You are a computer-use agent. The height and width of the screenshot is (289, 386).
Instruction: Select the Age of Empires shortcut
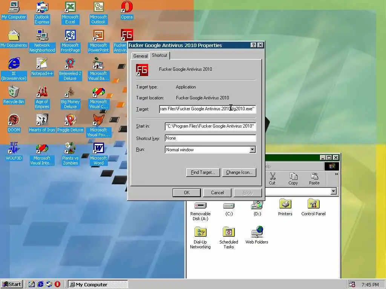(x=42, y=97)
